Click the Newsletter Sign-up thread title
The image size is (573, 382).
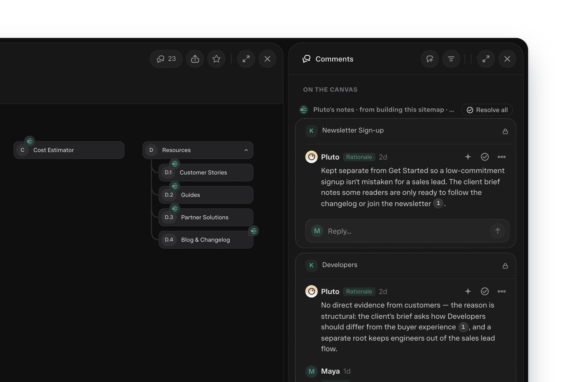pyautogui.click(x=353, y=130)
